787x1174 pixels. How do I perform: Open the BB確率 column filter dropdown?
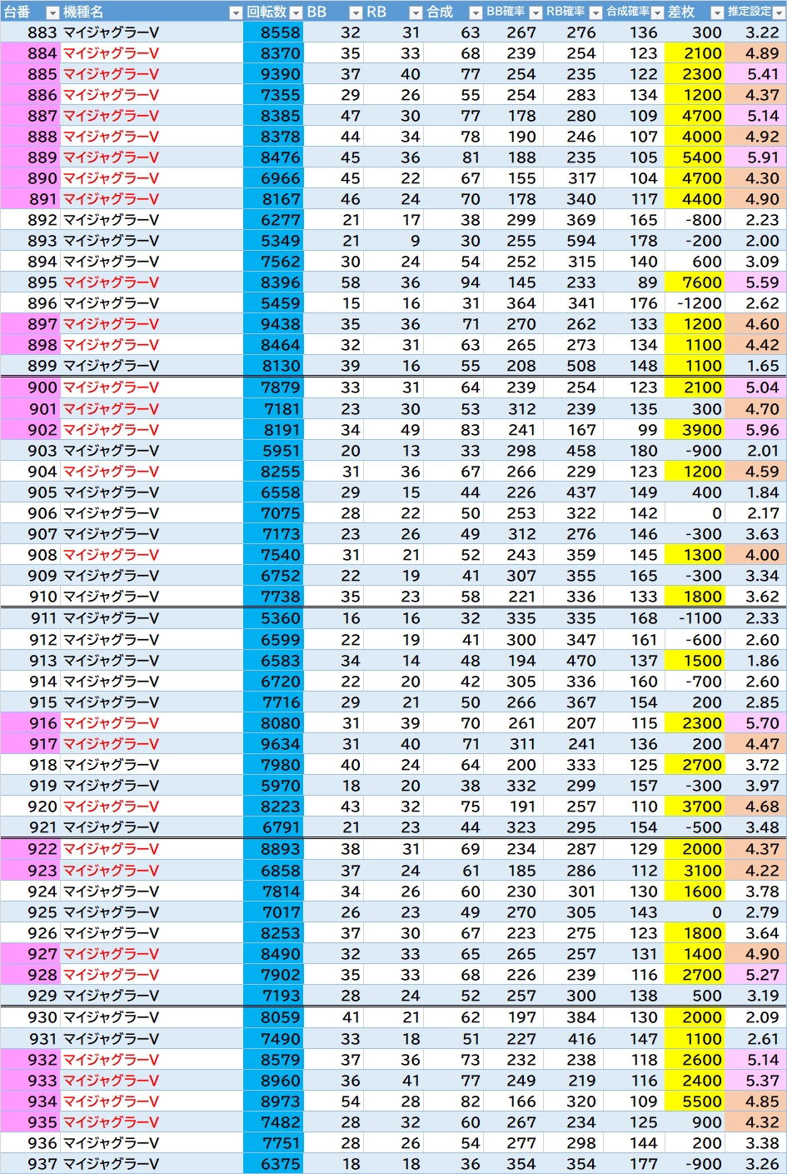[x=535, y=12]
